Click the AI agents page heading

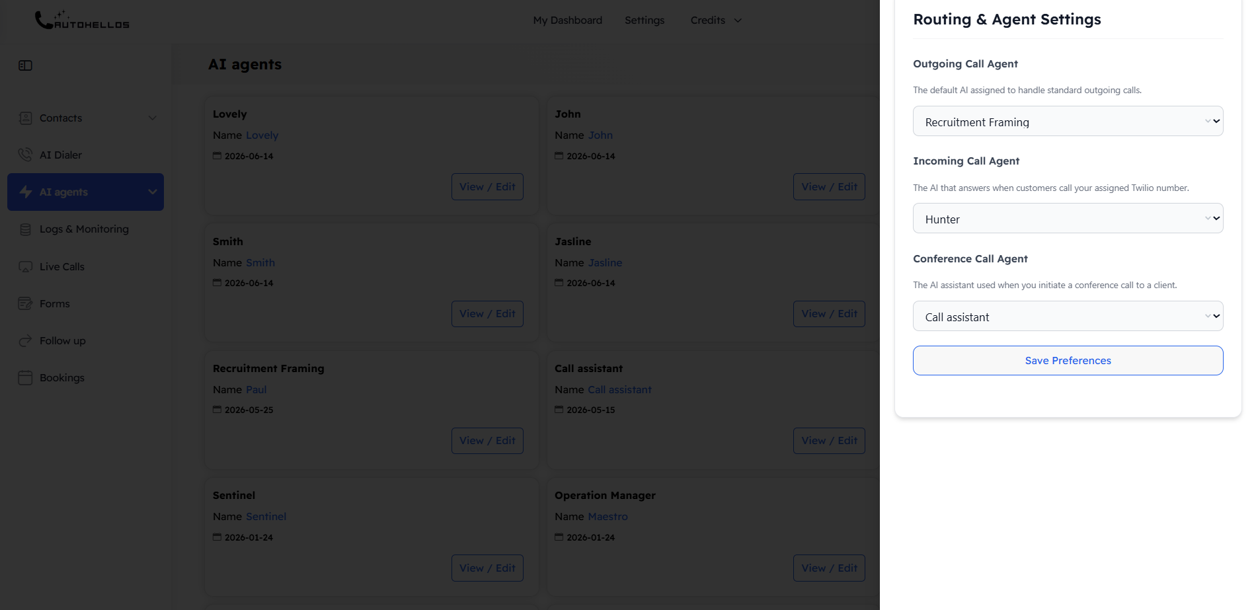(245, 65)
